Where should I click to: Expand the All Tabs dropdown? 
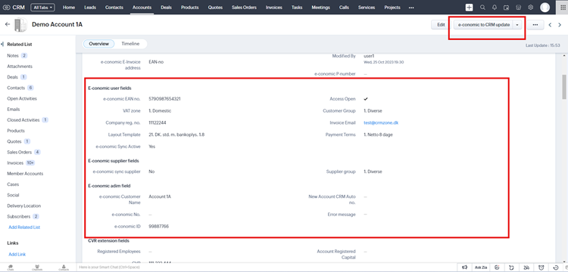coord(42,8)
